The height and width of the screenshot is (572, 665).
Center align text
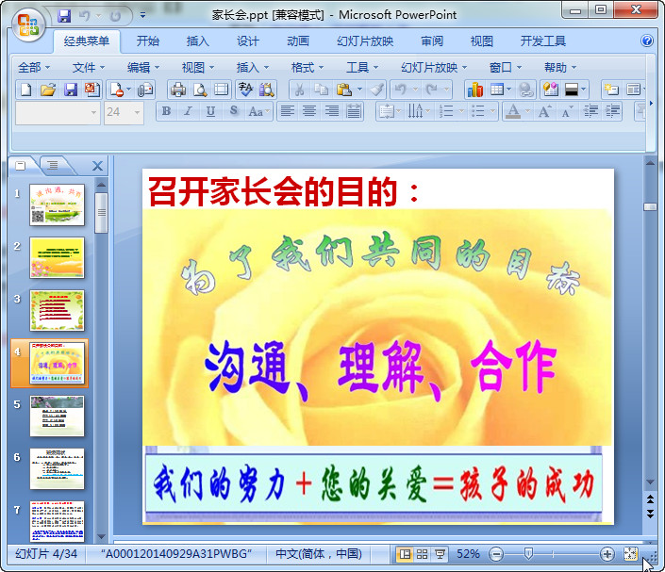coord(309,111)
